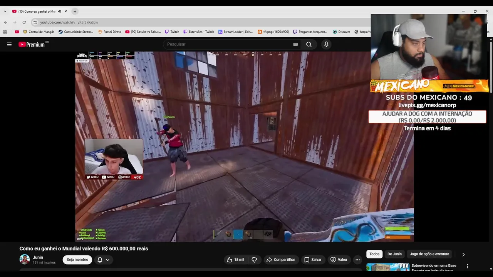Open StreamLadder bookmark
The height and width of the screenshot is (277, 493).
(x=235, y=32)
